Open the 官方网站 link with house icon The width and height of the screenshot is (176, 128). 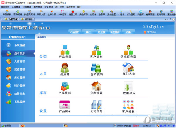(150, 32)
